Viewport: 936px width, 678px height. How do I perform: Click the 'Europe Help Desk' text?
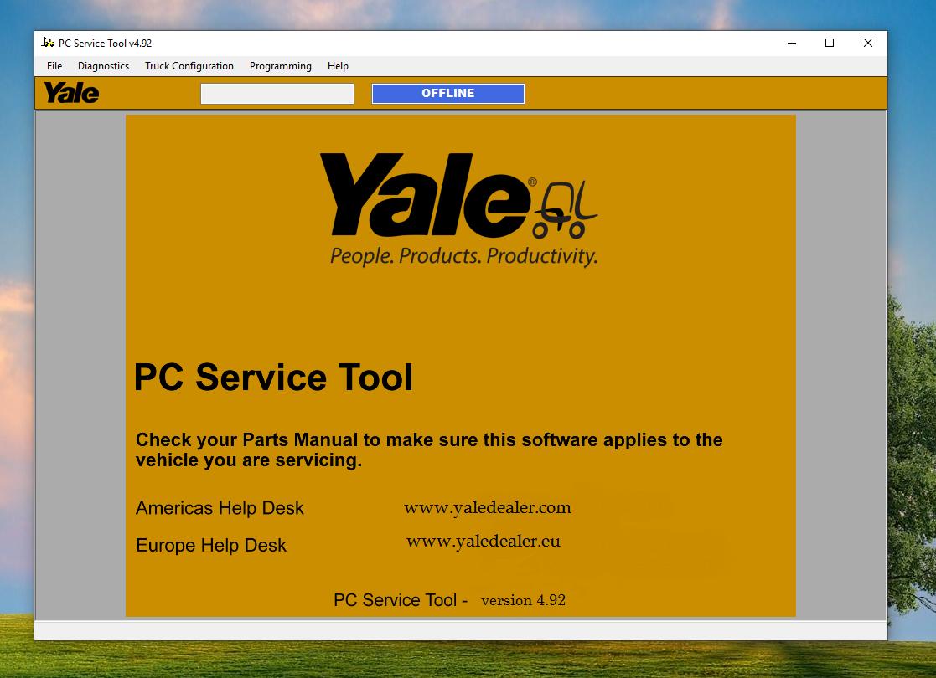211,545
